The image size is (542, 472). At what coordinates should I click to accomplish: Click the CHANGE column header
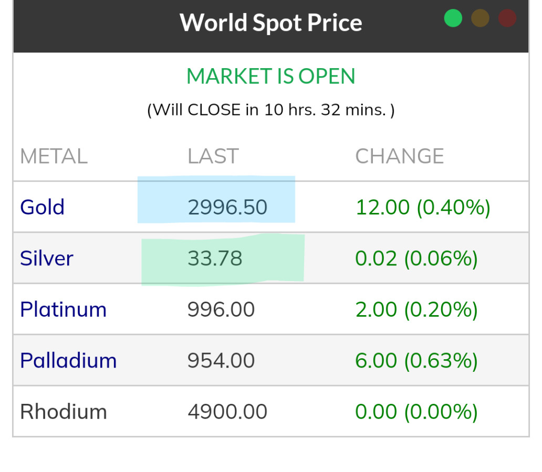(400, 156)
